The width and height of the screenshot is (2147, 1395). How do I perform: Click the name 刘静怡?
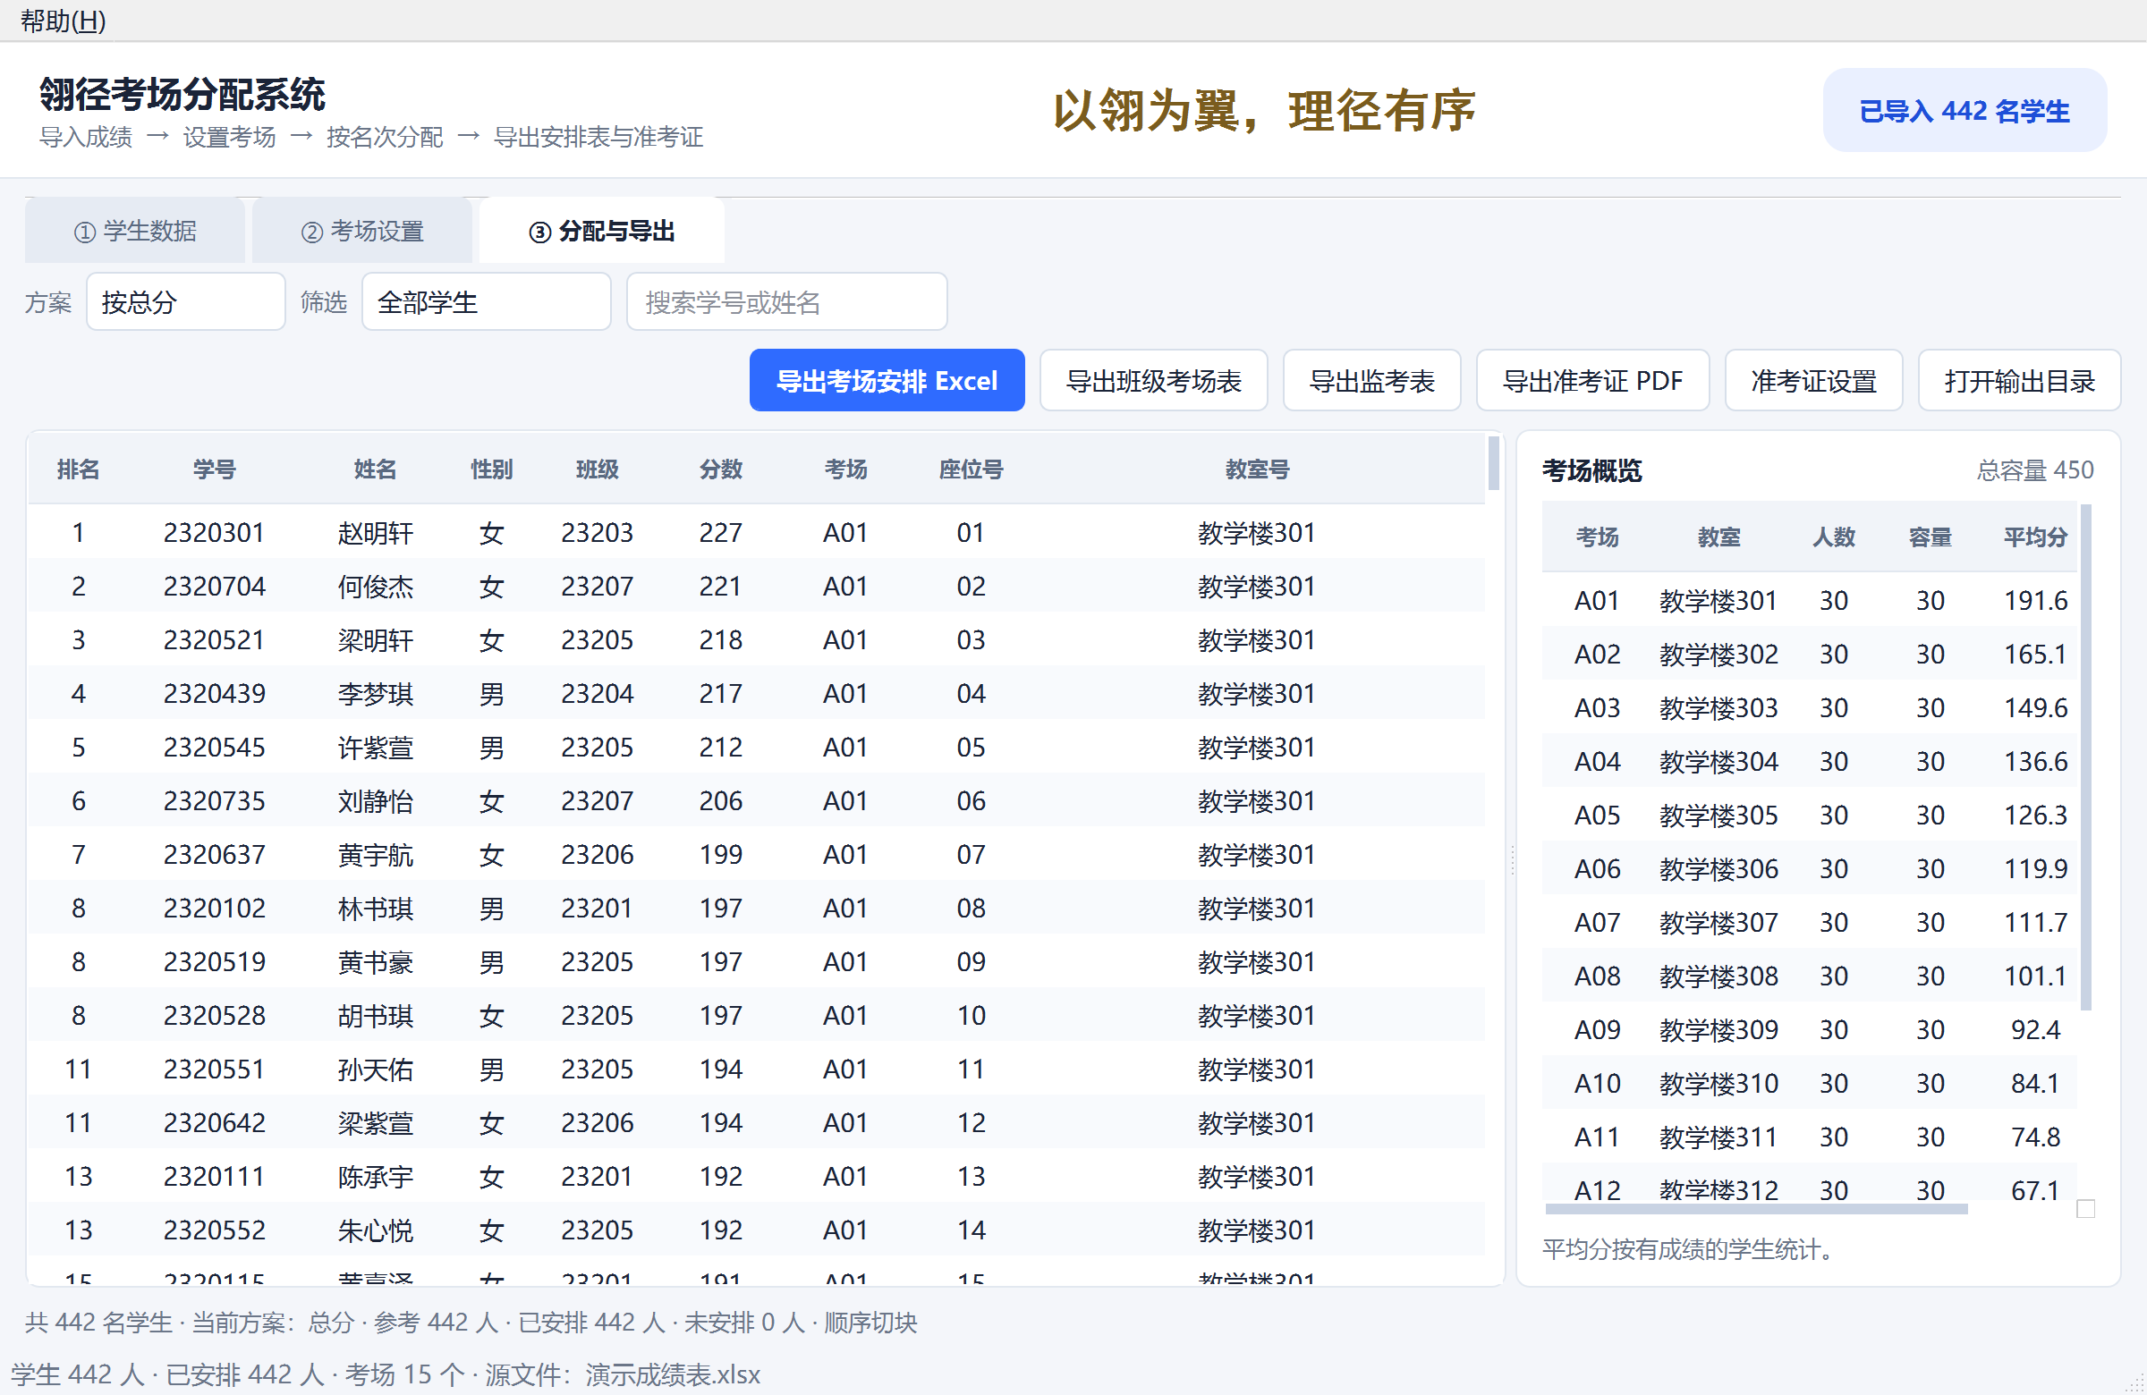[375, 800]
